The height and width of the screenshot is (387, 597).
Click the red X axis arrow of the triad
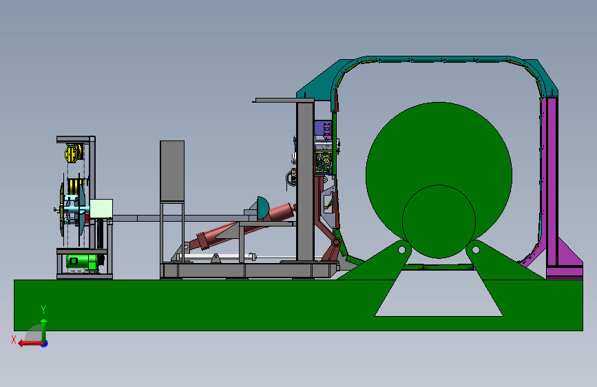click(x=30, y=344)
